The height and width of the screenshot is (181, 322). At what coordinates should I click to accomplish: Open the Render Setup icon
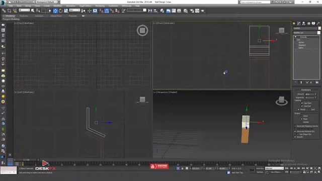pyautogui.click(x=192, y=11)
